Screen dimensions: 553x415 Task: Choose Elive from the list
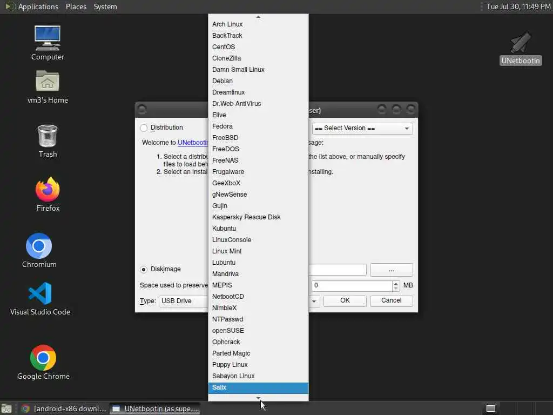[x=258, y=115]
